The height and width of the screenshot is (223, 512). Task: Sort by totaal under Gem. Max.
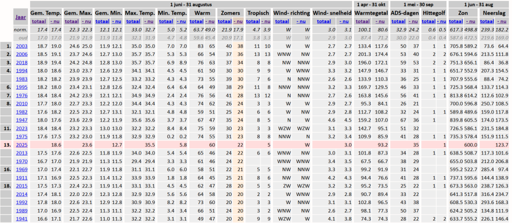tap(71, 21)
